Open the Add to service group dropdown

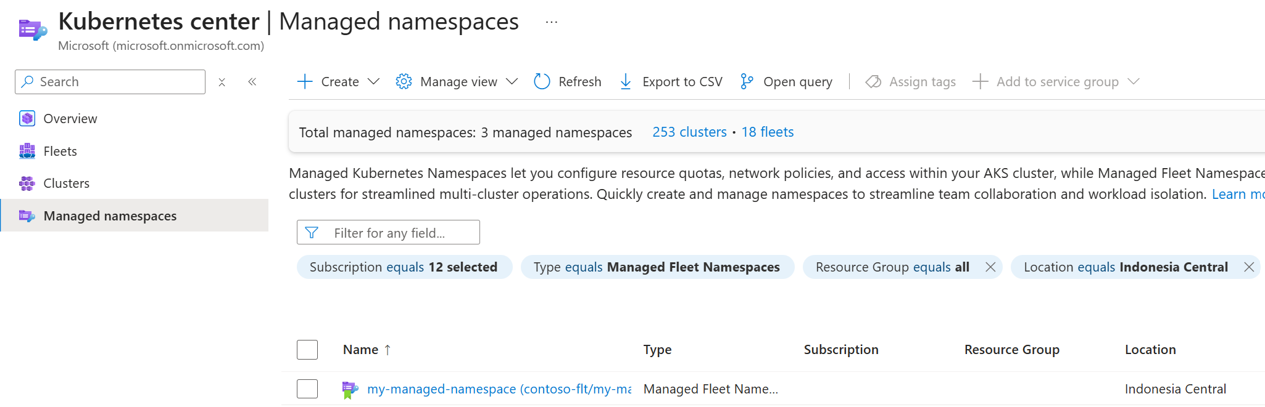pyautogui.click(x=1133, y=82)
